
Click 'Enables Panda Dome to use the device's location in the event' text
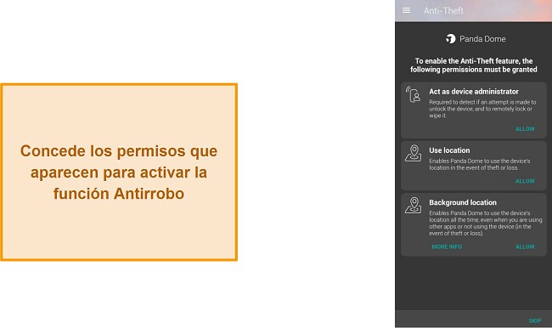[x=480, y=164]
